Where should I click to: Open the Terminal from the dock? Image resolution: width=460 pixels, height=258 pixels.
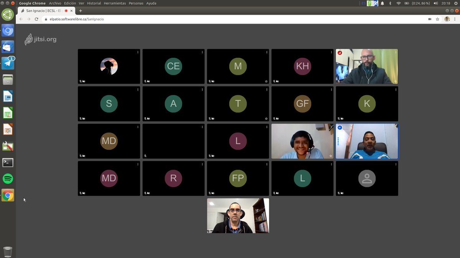click(x=8, y=162)
